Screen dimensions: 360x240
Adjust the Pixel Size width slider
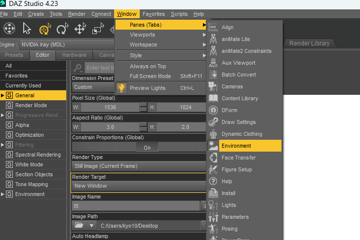[x=110, y=107]
